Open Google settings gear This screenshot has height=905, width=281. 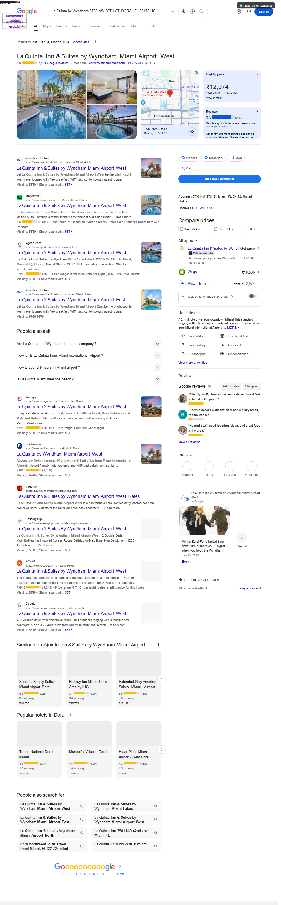pyautogui.click(x=239, y=12)
